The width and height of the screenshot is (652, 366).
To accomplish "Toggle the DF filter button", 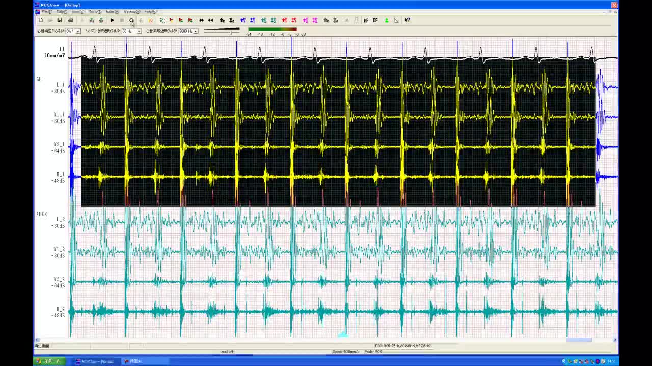I will 375,20.
